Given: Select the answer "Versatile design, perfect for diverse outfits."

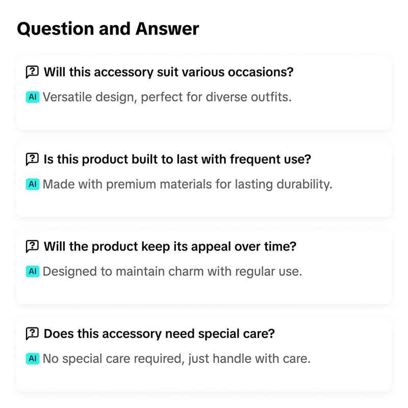Looking at the screenshot, I should [x=167, y=97].
